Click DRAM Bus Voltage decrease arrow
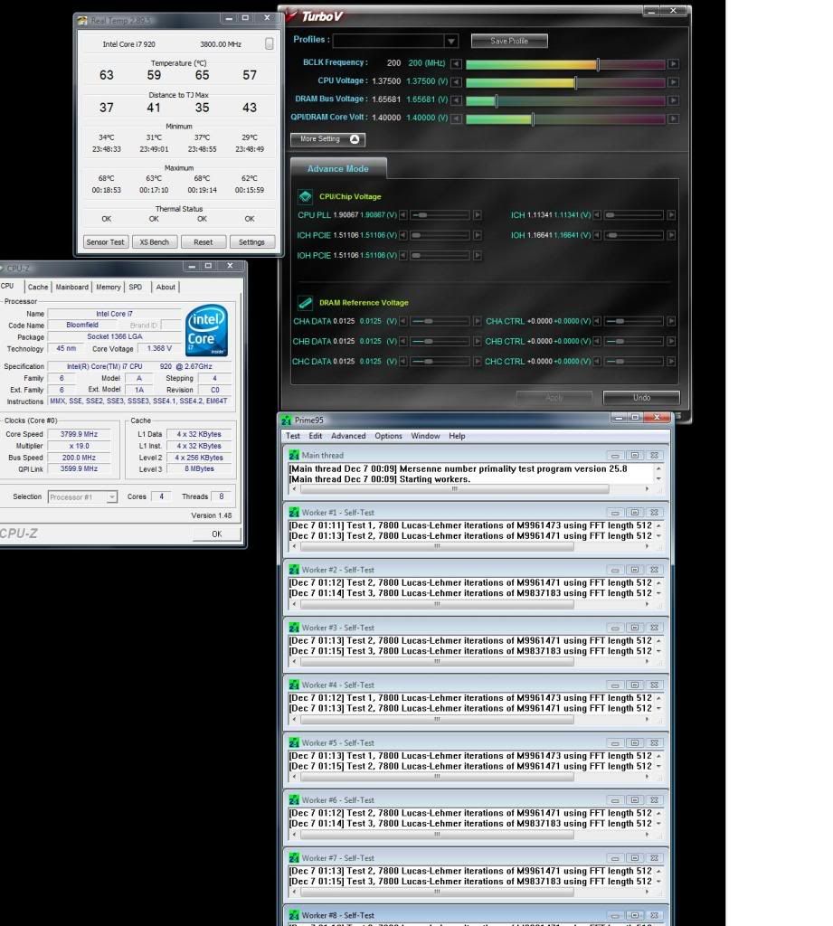The image size is (833, 926). (456, 100)
